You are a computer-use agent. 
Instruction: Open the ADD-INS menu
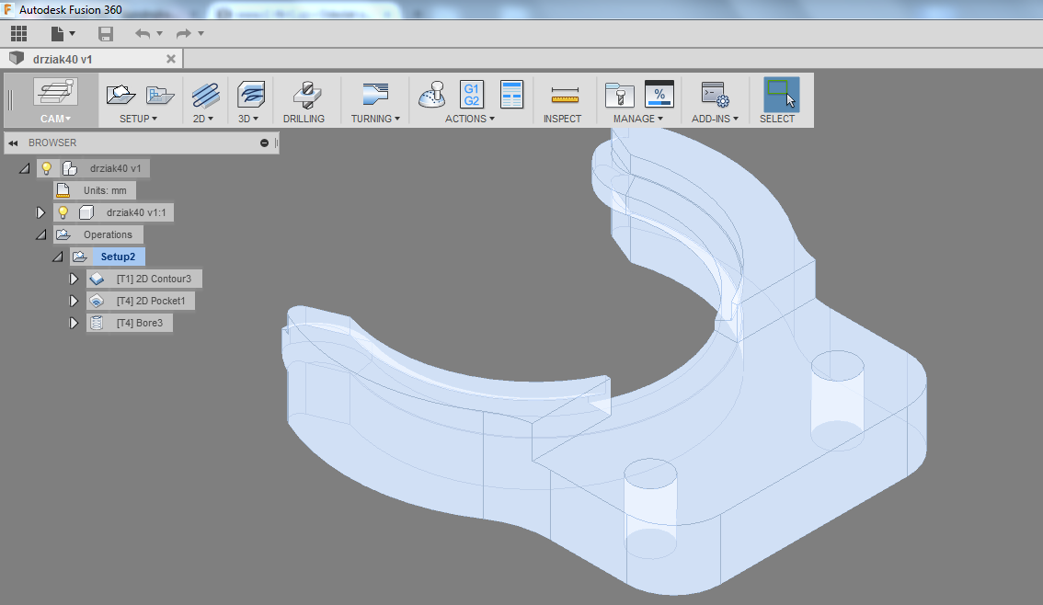715,119
